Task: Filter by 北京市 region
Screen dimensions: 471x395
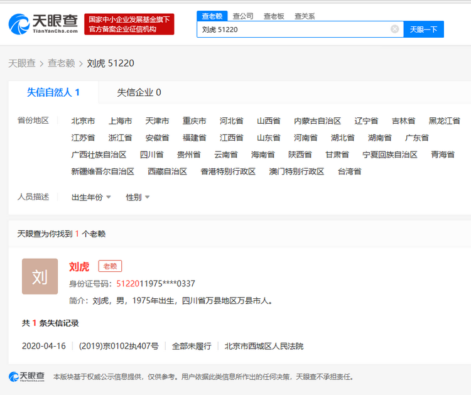Action: [83, 121]
